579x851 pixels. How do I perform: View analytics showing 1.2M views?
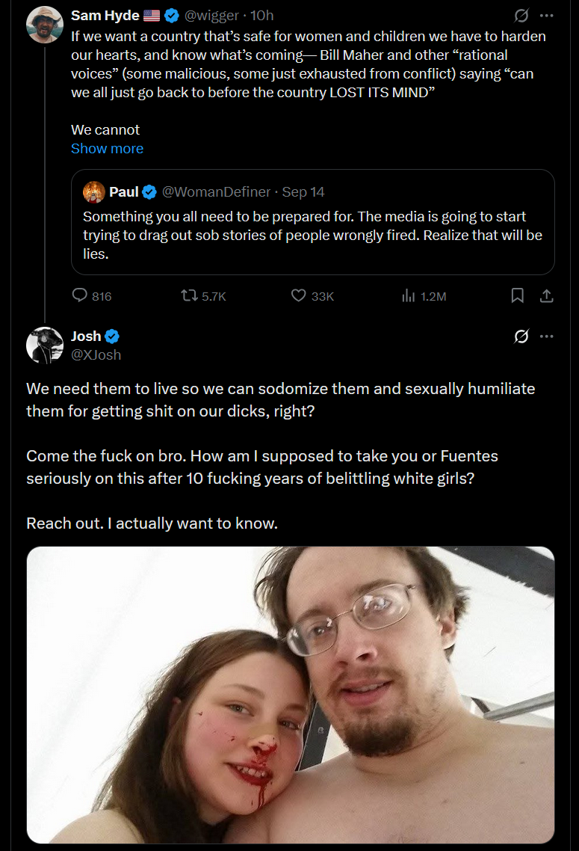pos(409,296)
